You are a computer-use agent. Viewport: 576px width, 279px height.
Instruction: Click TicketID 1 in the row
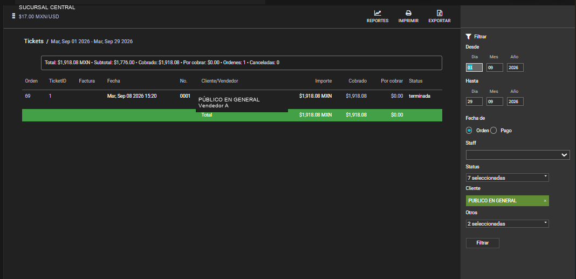click(50, 96)
